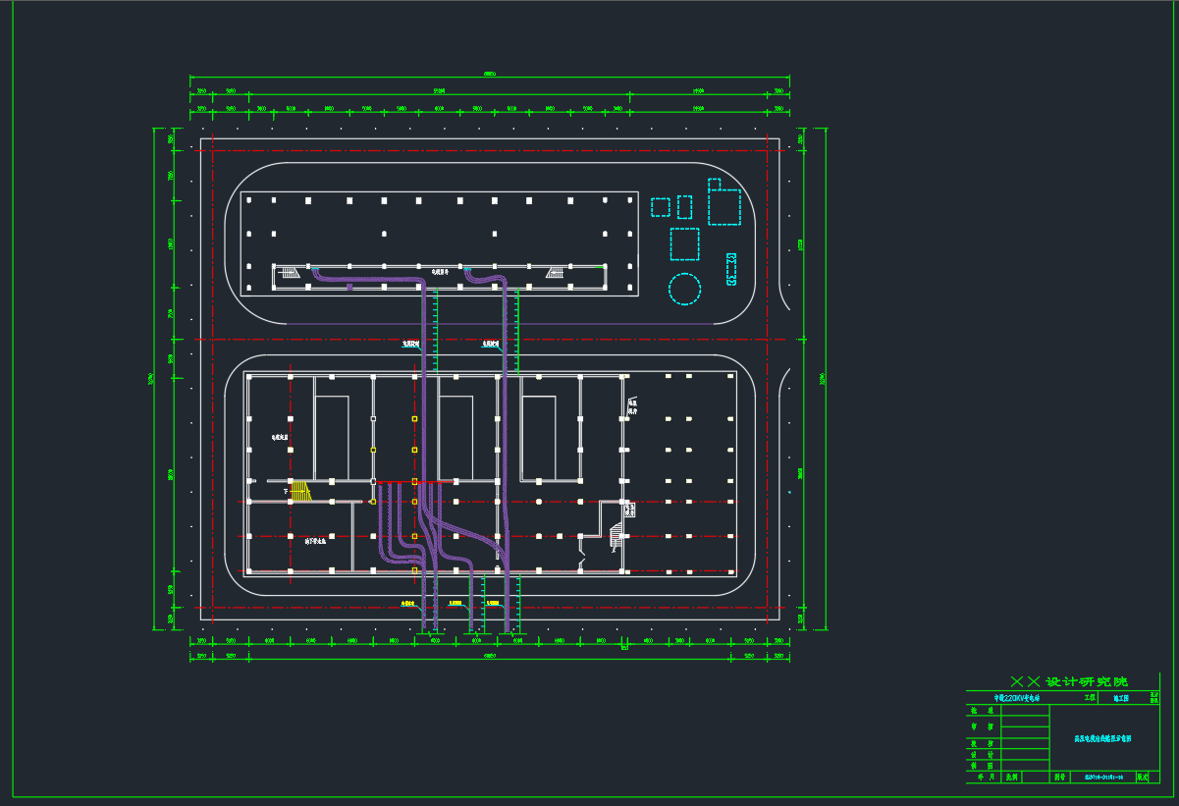The width and height of the screenshot is (1179, 806).
Task: Click the narrow cyan dashed rectangle
Action: (x=684, y=207)
